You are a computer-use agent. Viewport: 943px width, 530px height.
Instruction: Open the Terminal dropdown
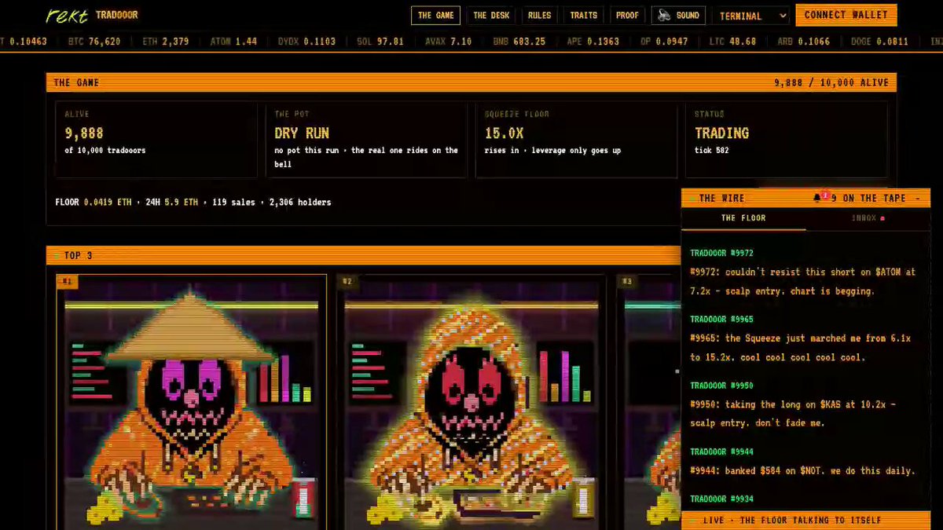click(750, 16)
